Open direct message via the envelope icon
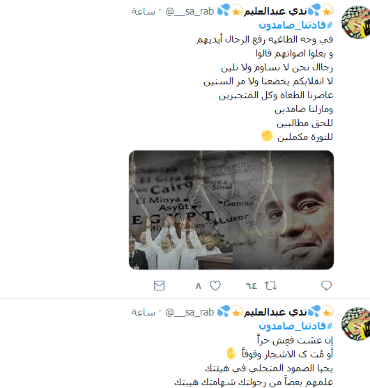370x388 pixels. [159, 286]
